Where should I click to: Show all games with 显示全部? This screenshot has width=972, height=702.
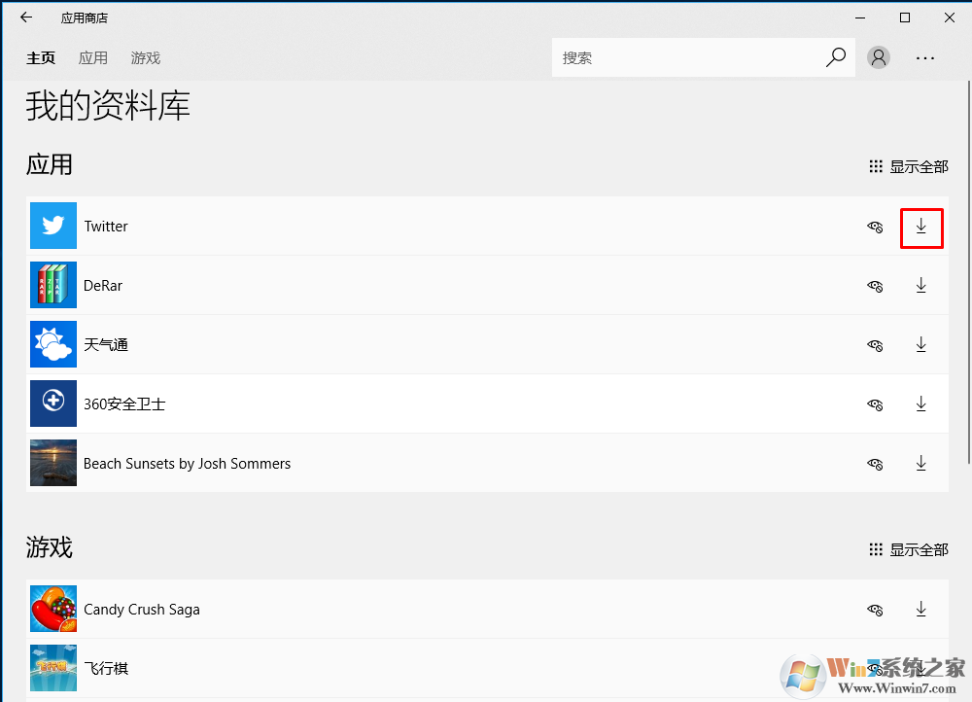point(908,549)
